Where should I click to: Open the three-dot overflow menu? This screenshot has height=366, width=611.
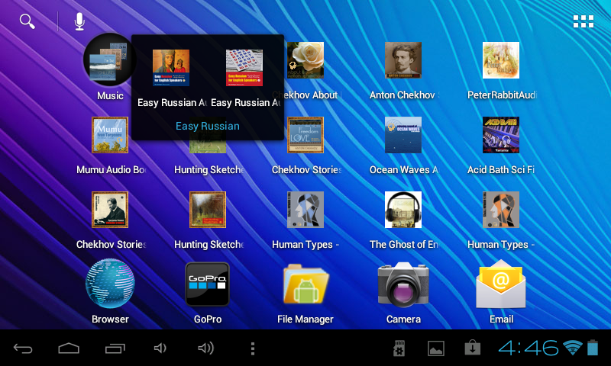pyautogui.click(x=253, y=348)
